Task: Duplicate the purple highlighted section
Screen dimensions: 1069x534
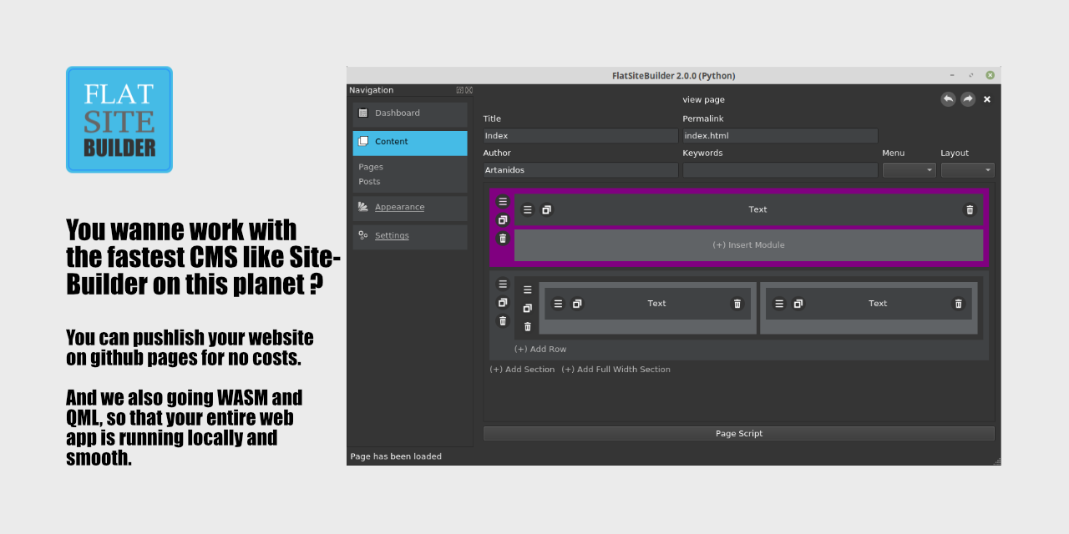Action: (503, 220)
